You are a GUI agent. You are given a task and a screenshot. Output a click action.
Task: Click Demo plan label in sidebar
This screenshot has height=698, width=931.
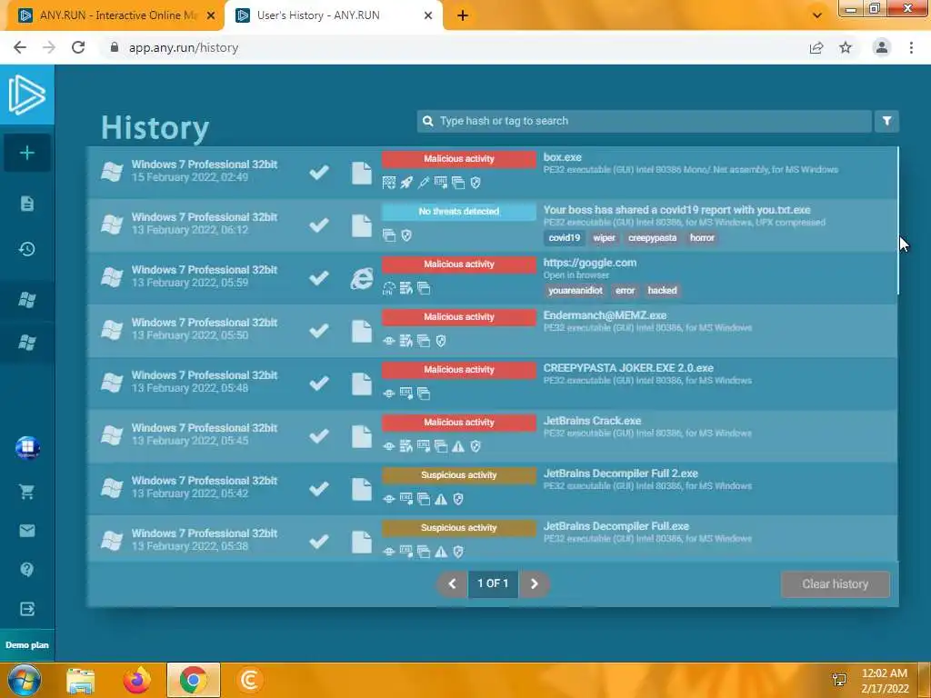(26, 645)
